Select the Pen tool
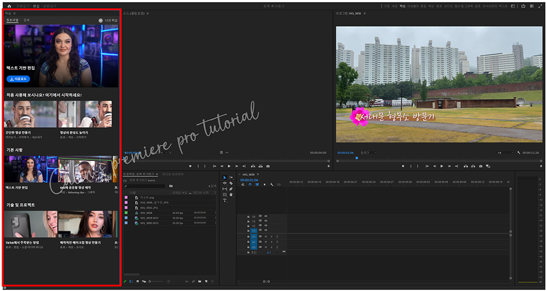 tap(231, 189)
